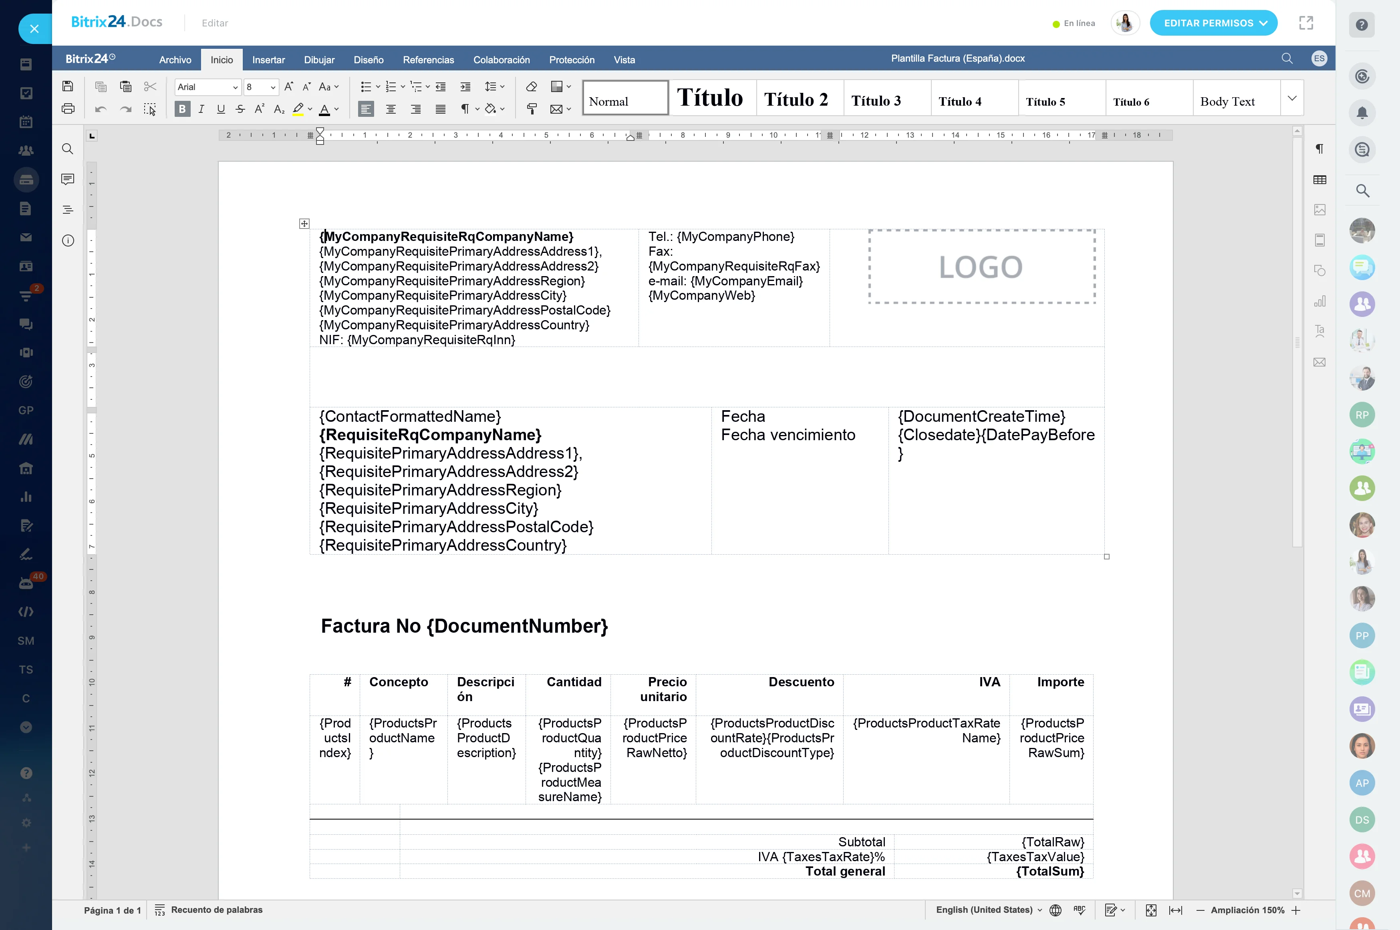Image resolution: width=1400 pixels, height=930 pixels.
Task: Click the Print icon in toolbar
Action: coord(68,109)
